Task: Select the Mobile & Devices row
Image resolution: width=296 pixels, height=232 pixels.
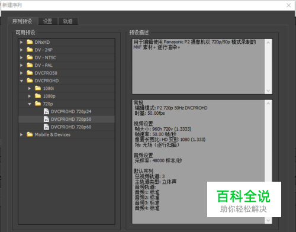Action: pyautogui.click(x=66, y=134)
